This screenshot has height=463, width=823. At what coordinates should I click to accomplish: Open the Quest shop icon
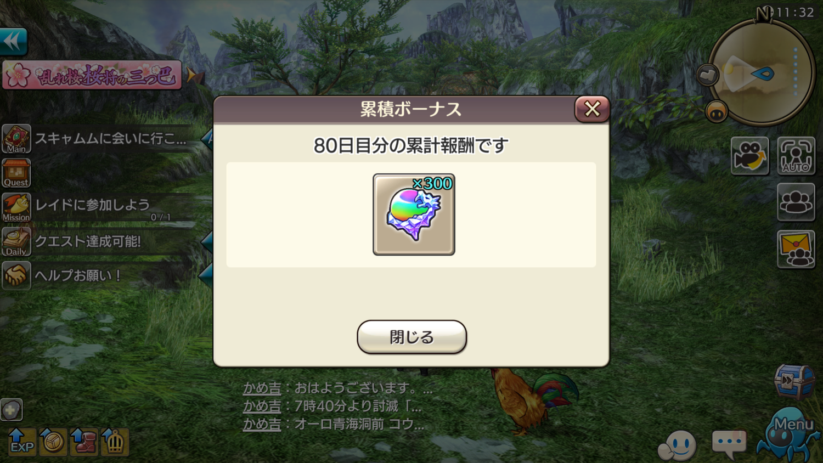tap(16, 173)
